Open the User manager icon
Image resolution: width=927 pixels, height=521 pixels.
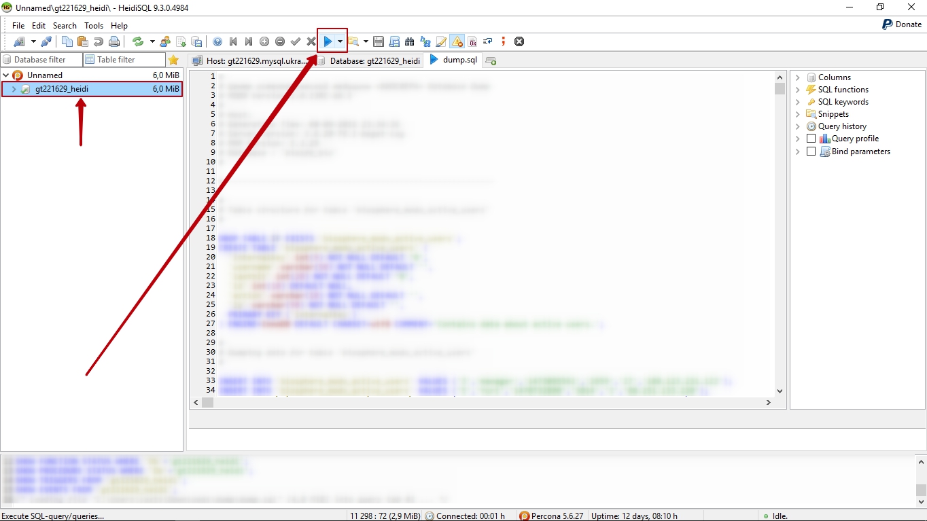coord(165,41)
